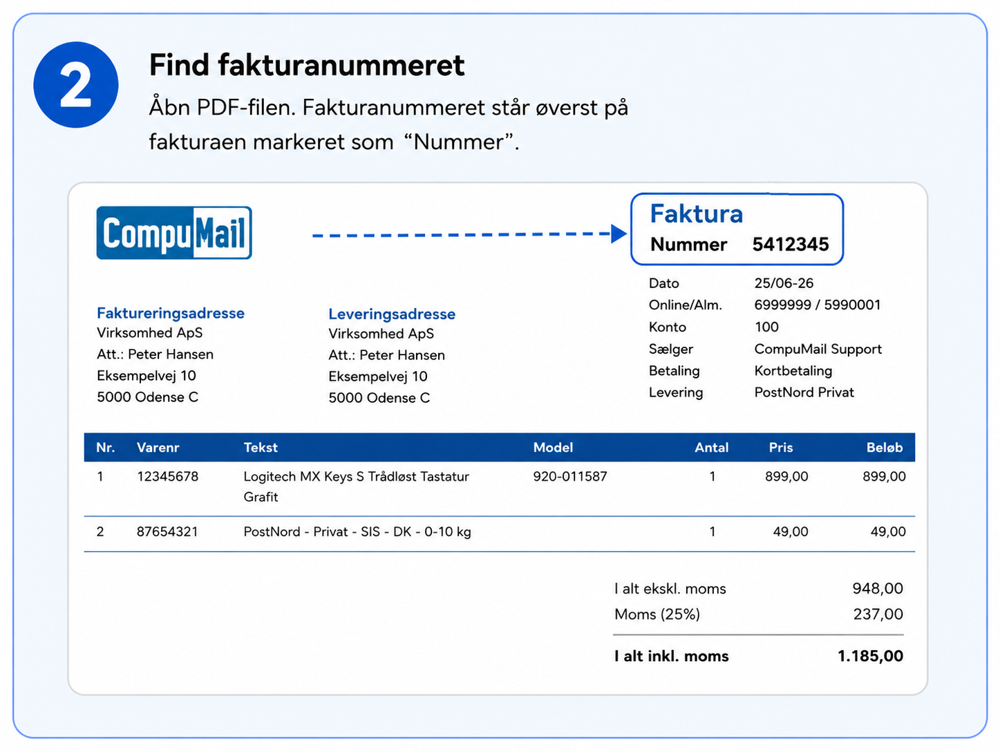This screenshot has width=1000, height=751.
Task: Select 'Eksempelvej 10' under Faktureringsadresse
Action: click(147, 376)
